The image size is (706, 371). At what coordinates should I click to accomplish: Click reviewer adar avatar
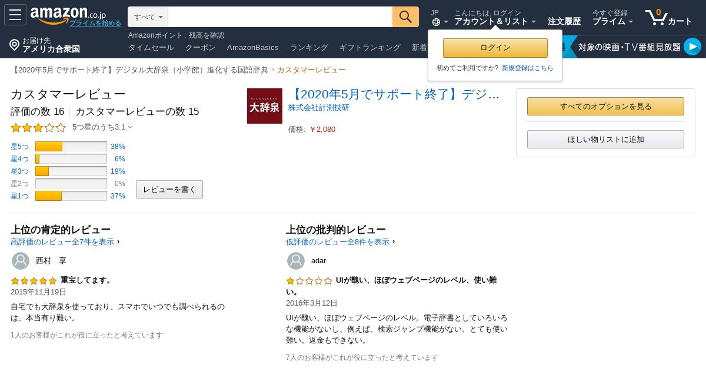point(296,261)
